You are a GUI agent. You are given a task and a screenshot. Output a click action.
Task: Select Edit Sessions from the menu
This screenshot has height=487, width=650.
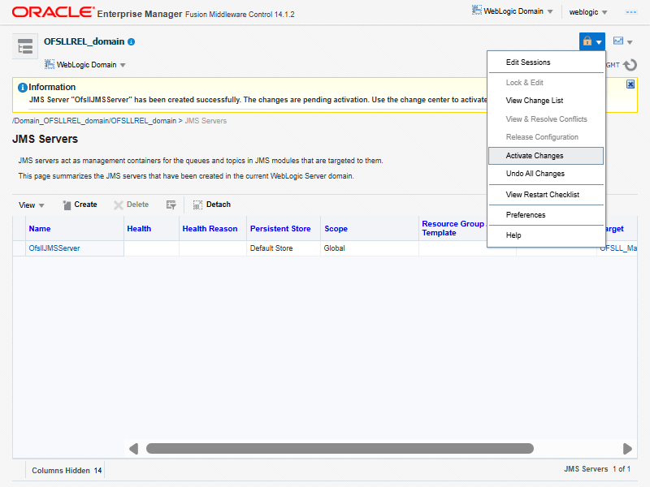[x=527, y=62]
